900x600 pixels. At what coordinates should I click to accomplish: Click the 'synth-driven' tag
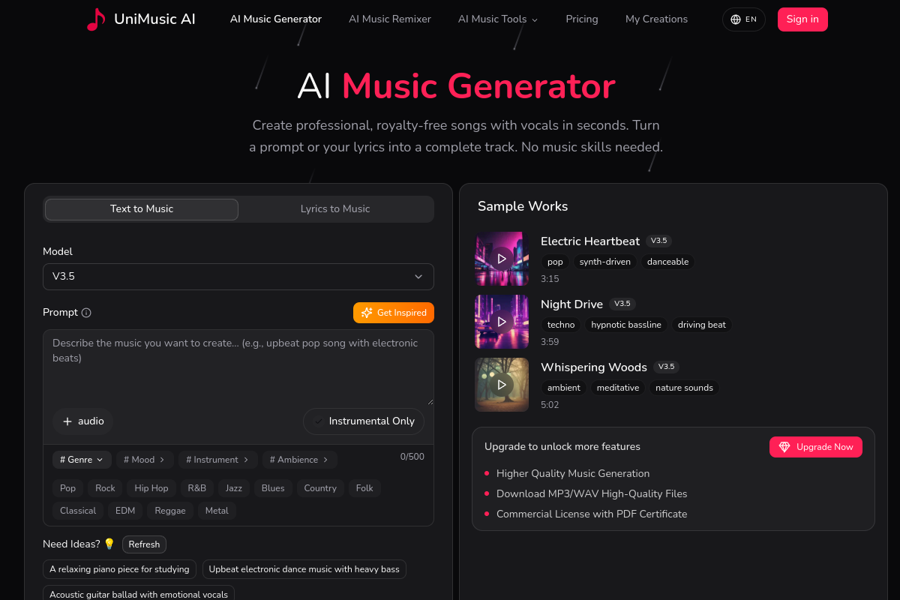pos(604,262)
